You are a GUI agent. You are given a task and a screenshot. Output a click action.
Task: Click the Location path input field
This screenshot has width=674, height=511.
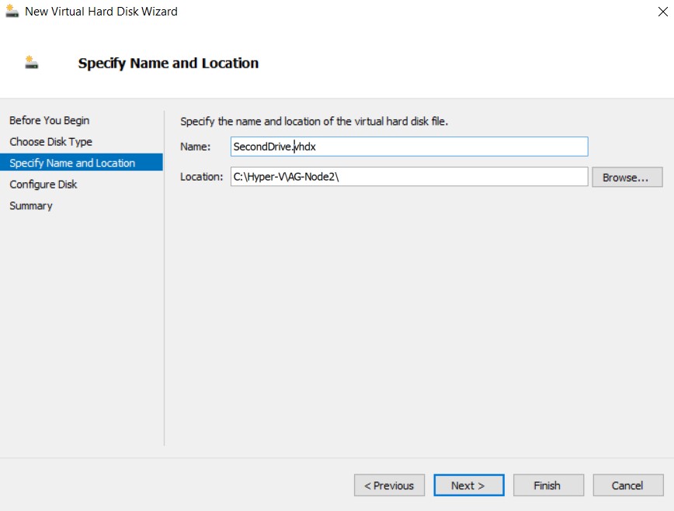408,177
